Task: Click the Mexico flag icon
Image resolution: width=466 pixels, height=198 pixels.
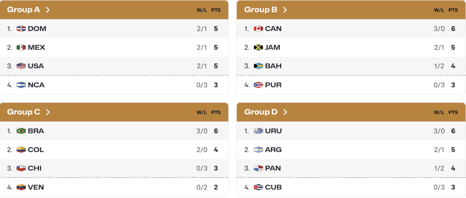Action: coord(21,47)
